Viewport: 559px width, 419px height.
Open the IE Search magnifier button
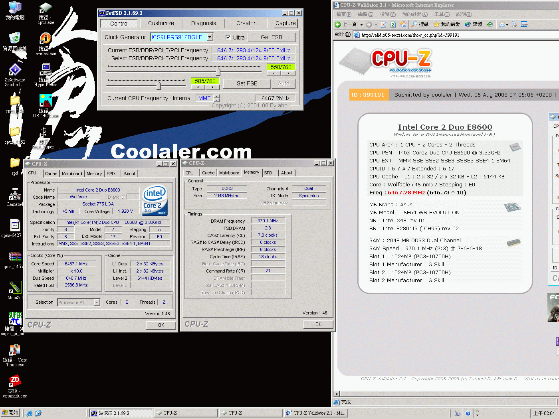[420, 24]
